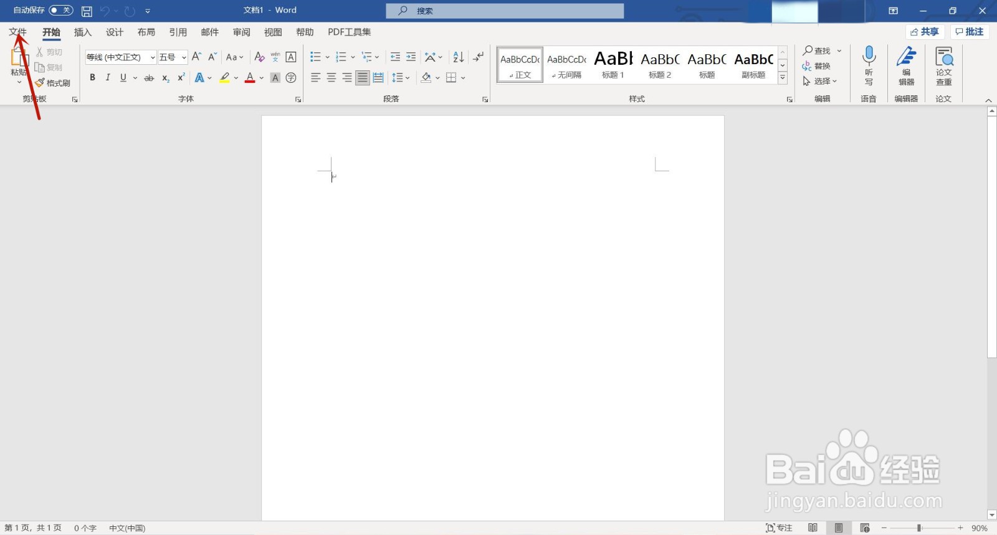
Task: Decrease font size with shrink font icon
Action: [x=212, y=57]
